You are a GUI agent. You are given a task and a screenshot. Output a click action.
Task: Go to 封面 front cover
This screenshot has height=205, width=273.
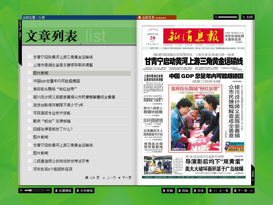[x=168, y=191]
